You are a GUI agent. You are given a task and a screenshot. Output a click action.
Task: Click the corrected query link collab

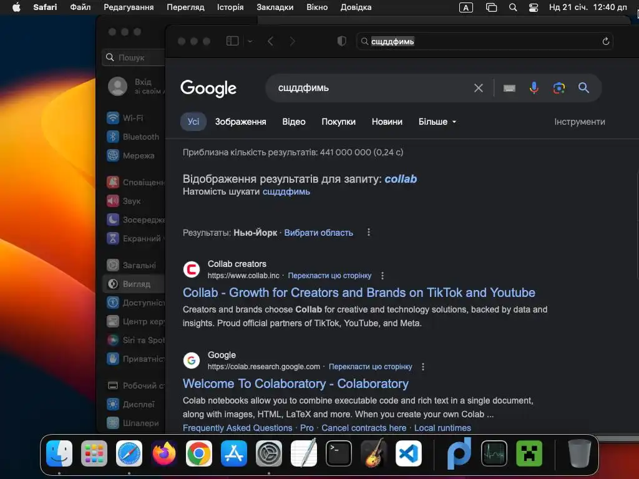pos(401,179)
